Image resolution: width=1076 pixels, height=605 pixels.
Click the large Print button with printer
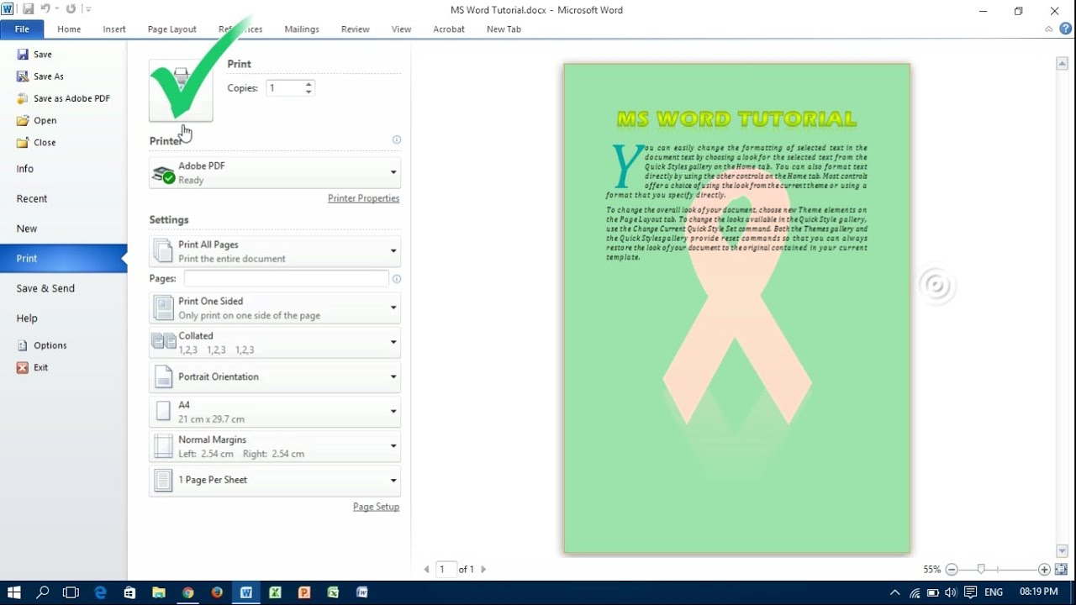[x=181, y=91]
